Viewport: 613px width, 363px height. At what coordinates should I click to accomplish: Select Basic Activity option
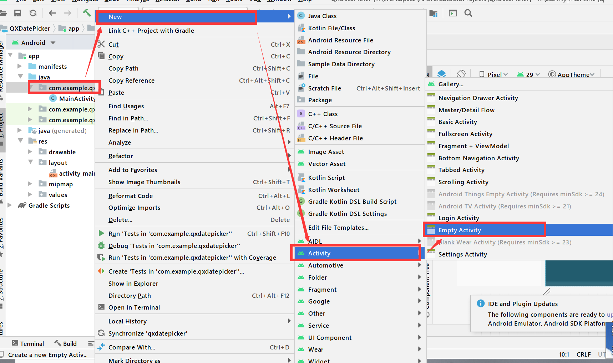coord(519,122)
